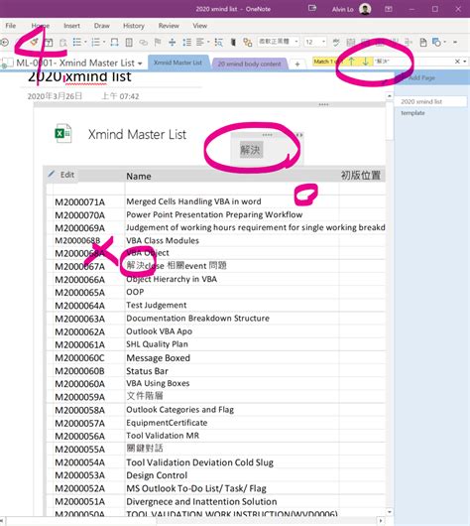Expand bullet list style dropdown arrow
This screenshot has width=470, height=526.
pyautogui.click(x=85, y=42)
